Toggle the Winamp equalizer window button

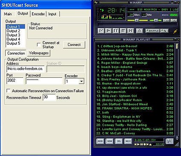tap(166, 20)
